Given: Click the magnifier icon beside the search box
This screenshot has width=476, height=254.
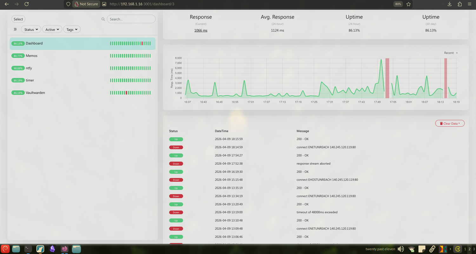Looking at the screenshot, I should tap(103, 19).
